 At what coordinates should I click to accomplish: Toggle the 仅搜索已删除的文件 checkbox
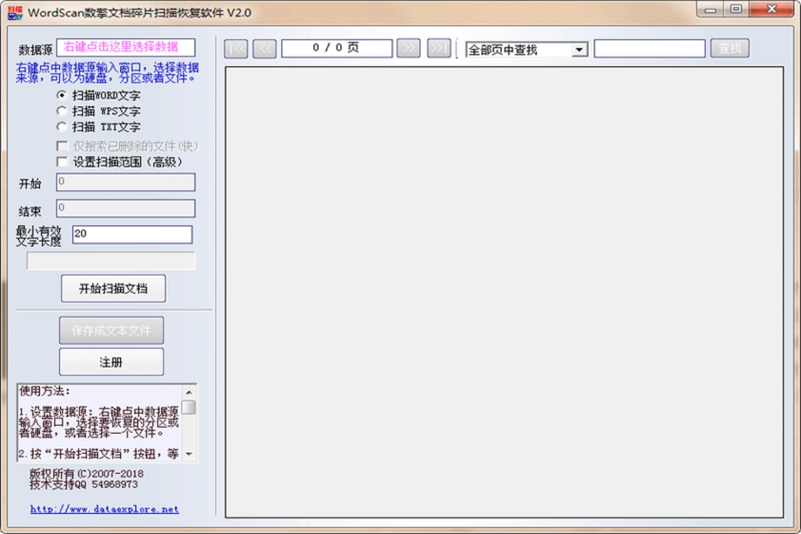pos(62,145)
